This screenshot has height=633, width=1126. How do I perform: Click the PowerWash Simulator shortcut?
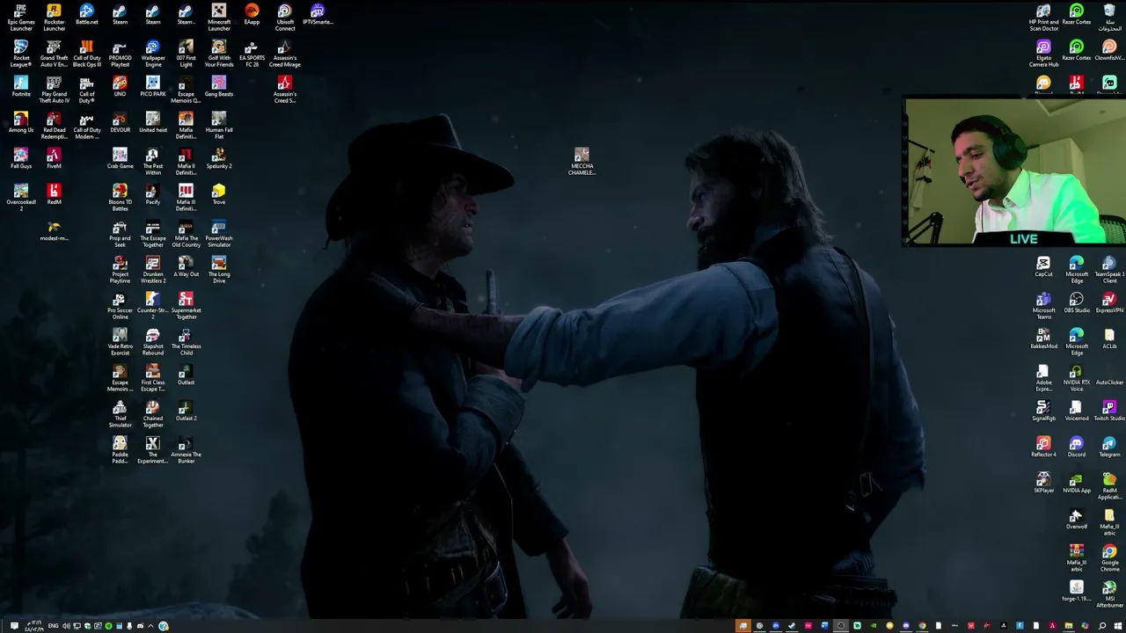(219, 234)
